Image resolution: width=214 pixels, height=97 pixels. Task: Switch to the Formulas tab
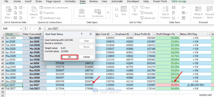tap(70, 2)
